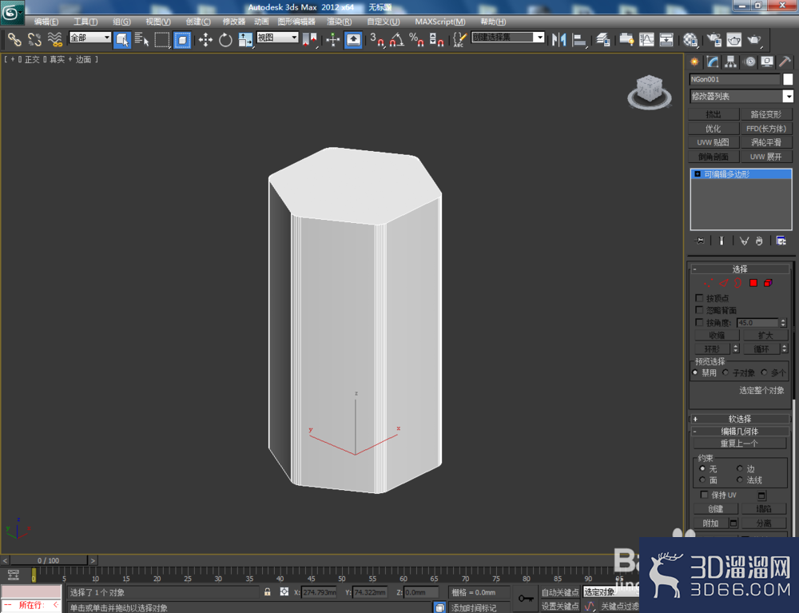Click Attach button (附加)
799x613 pixels.
tap(711, 523)
